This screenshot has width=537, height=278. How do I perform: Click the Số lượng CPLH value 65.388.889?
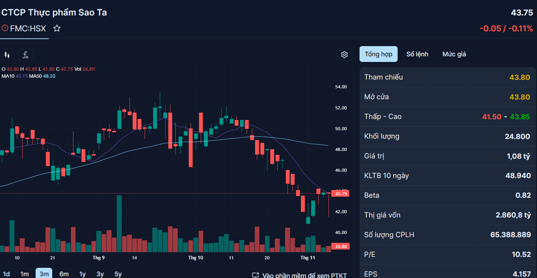(511, 235)
